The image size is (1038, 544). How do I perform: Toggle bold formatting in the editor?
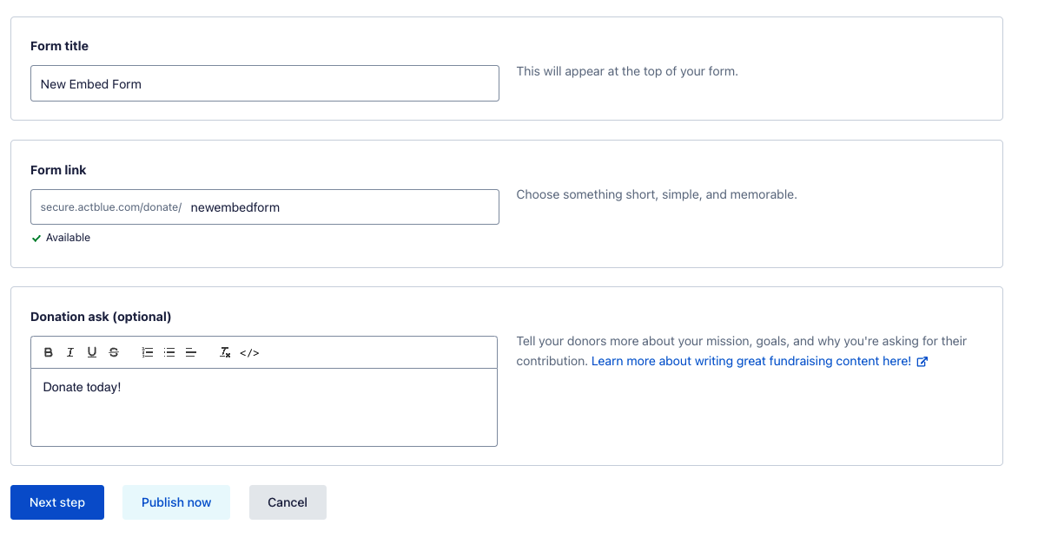pyautogui.click(x=49, y=352)
